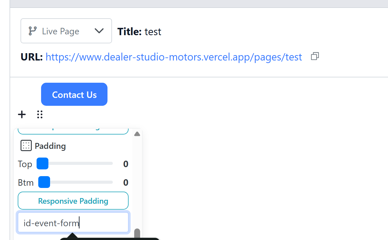Click the Padding section icon
The height and width of the screenshot is (240, 388).
coord(26,146)
